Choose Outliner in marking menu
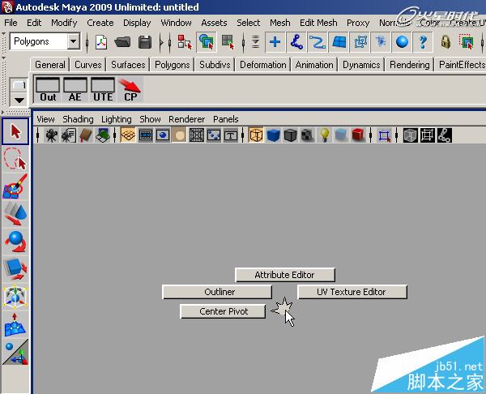 pyautogui.click(x=217, y=292)
